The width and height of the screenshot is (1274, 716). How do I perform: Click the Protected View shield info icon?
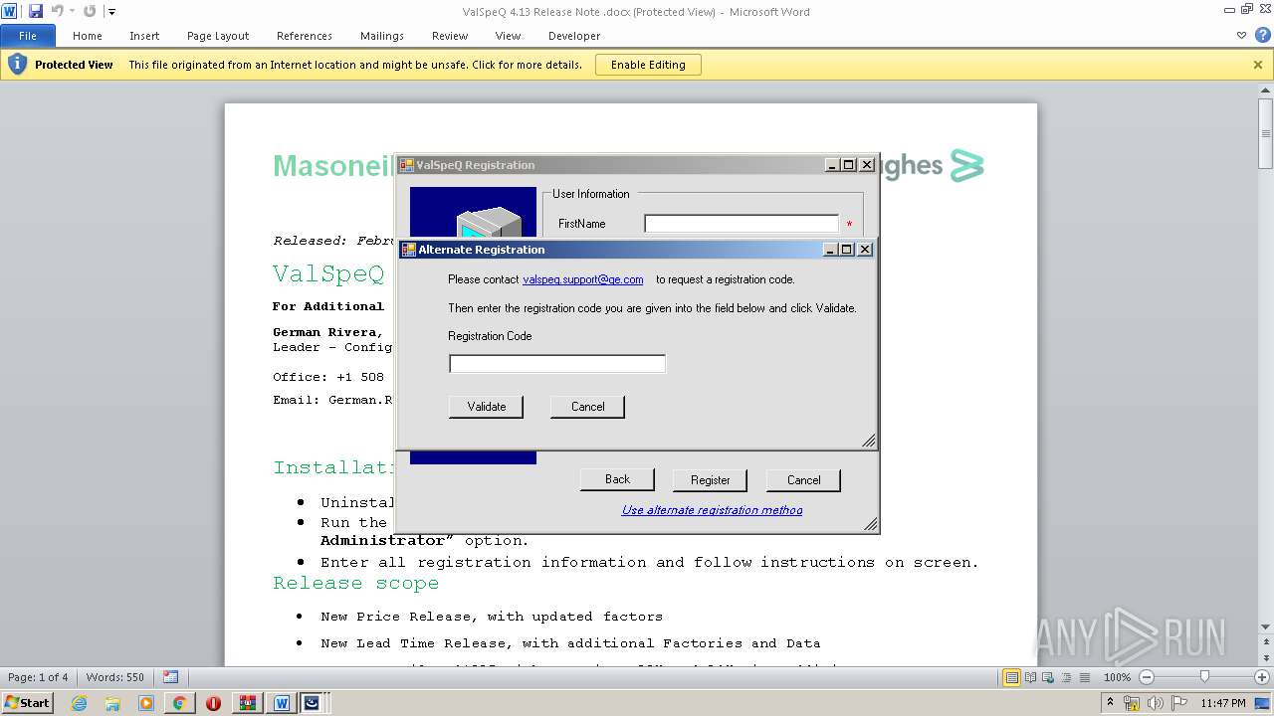(17, 65)
